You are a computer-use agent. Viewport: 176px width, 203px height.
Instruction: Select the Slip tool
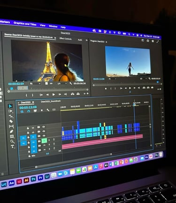pos(11,126)
